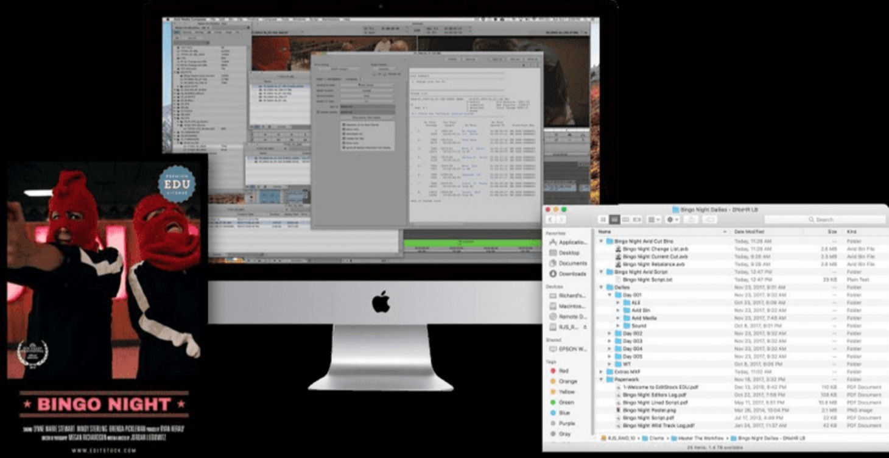Open Desktop in the Finder sidebar
This screenshot has width=889, height=458.
tap(564, 253)
